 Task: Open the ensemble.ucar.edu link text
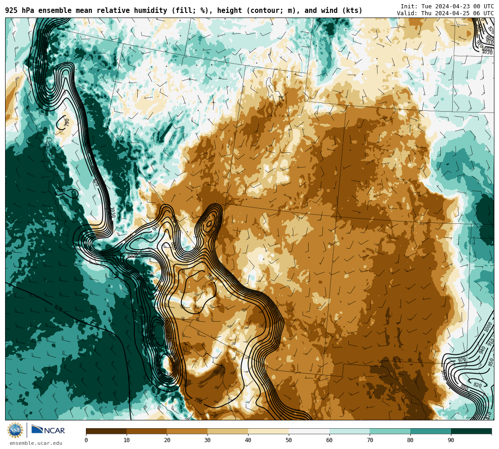pos(36,443)
